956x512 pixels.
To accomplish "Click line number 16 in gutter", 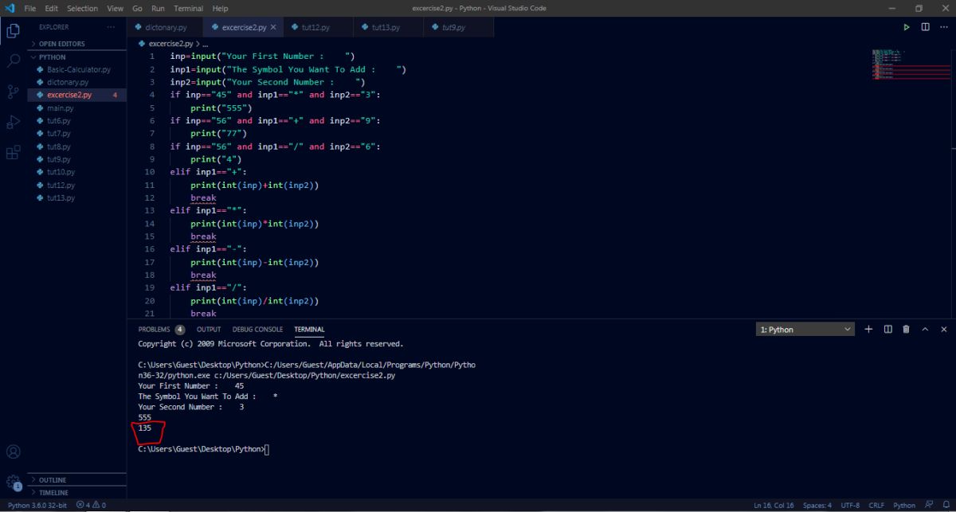I will point(149,249).
